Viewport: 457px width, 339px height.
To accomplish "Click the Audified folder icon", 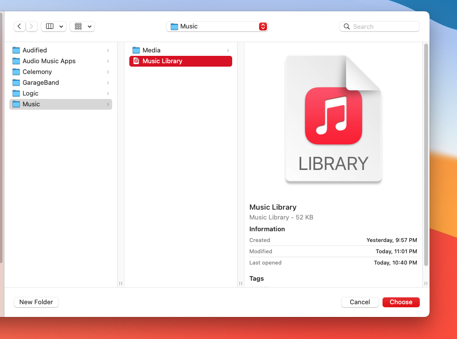I will pyautogui.click(x=16, y=50).
